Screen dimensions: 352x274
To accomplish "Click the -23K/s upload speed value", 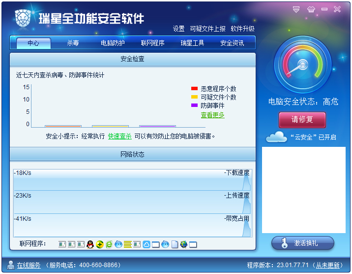I will (23, 196).
